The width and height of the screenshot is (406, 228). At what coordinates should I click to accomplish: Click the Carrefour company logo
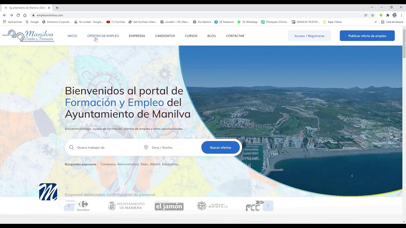click(x=83, y=206)
